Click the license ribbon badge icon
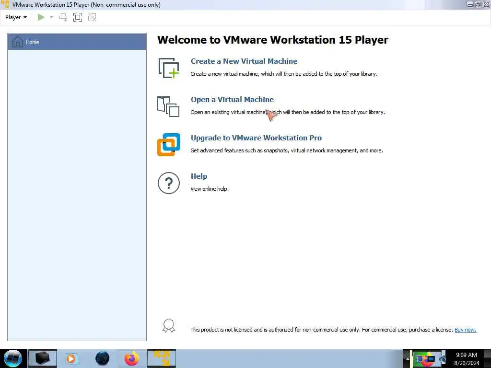This screenshot has width=491, height=368. pos(169,326)
